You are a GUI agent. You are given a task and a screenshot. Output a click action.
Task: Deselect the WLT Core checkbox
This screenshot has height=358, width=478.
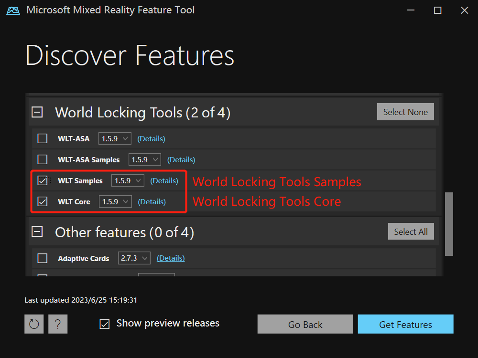click(x=43, y=201)
